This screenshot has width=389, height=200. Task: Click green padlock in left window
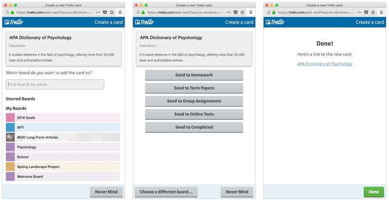[x=13, y=12]
